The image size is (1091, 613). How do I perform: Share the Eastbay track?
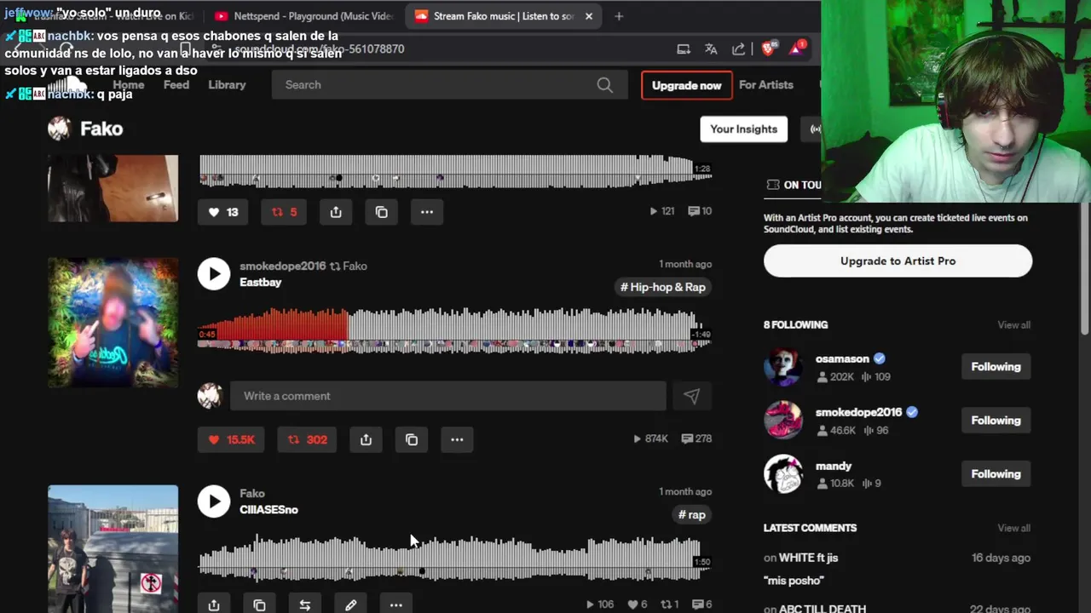click(x=366, y=439)
